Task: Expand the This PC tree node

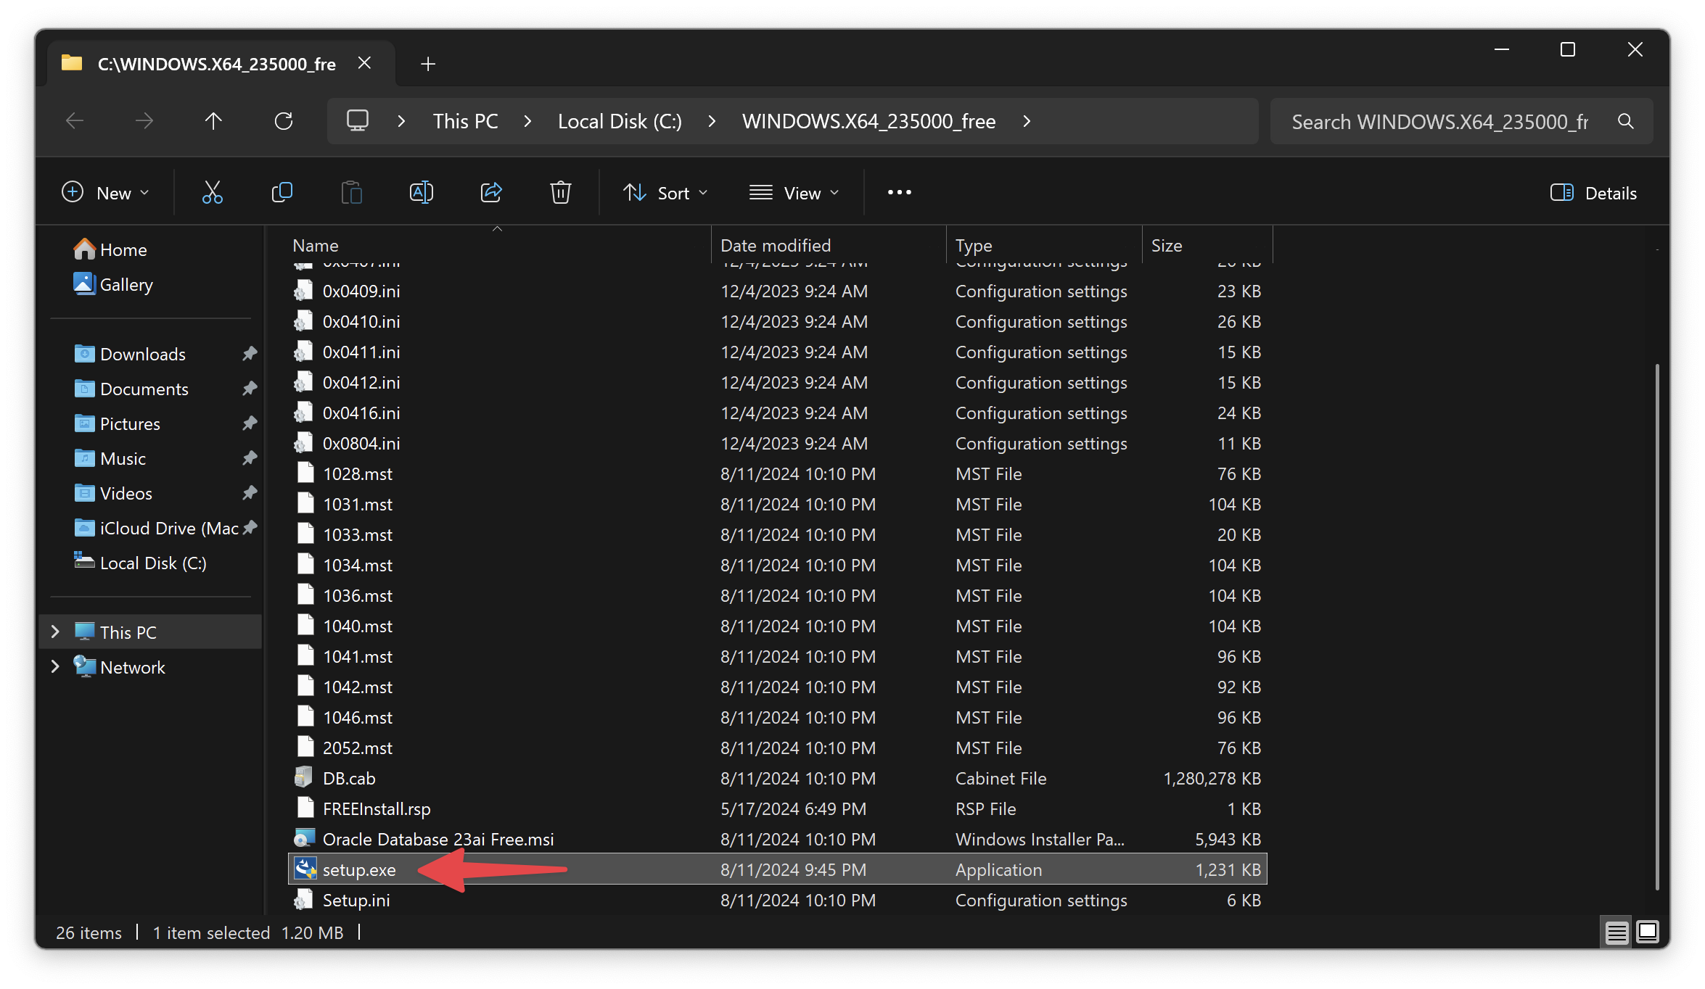Action: pyautogui.click(x=55, y=632)
